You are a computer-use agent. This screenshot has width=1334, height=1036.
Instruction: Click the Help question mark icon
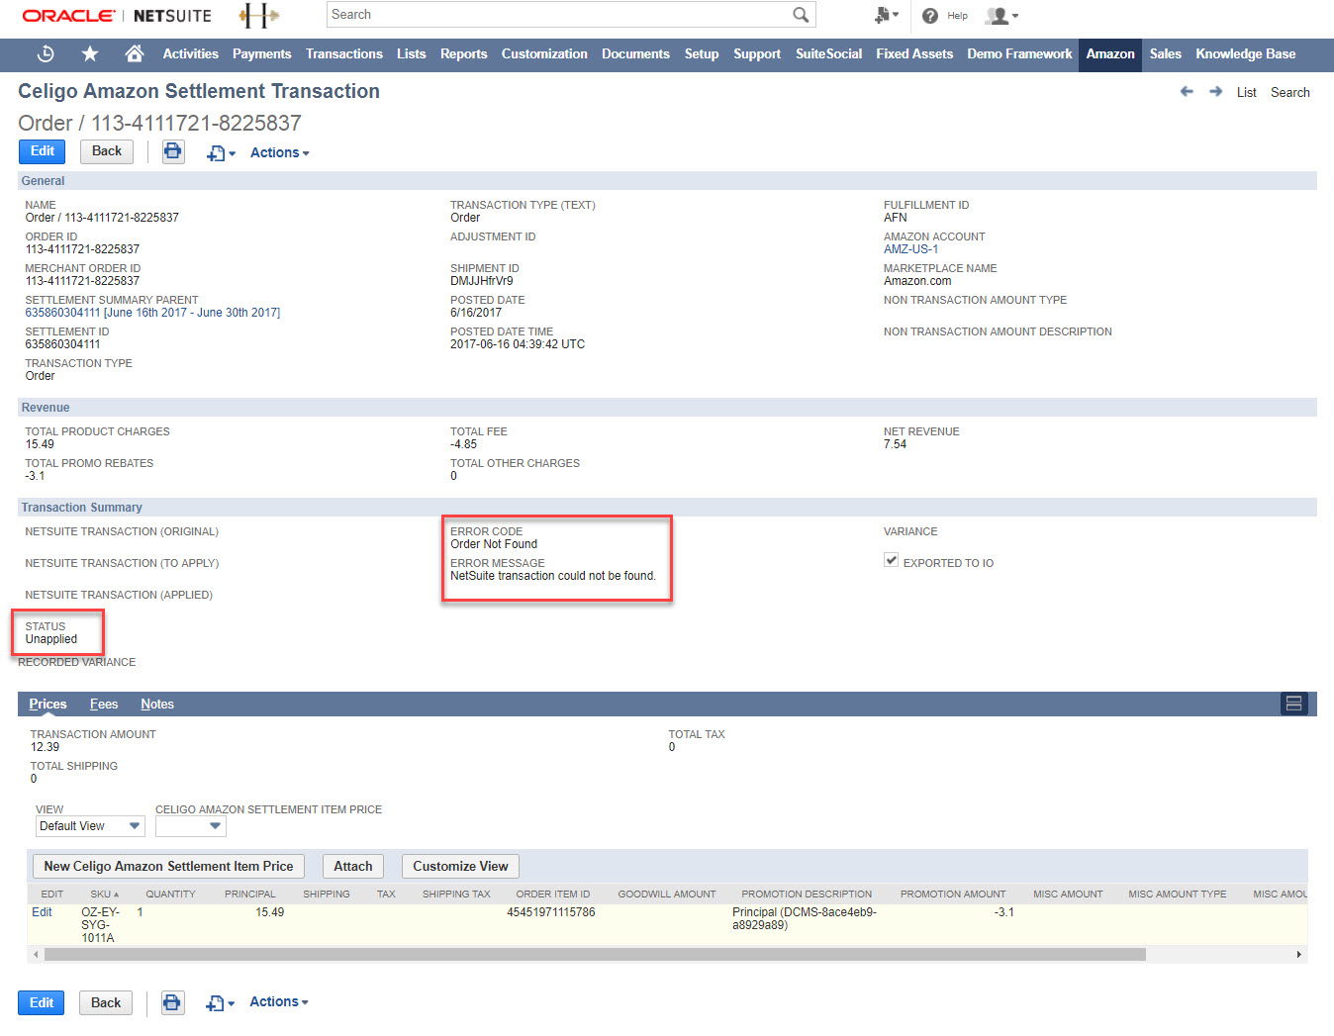tap(930, 16)
